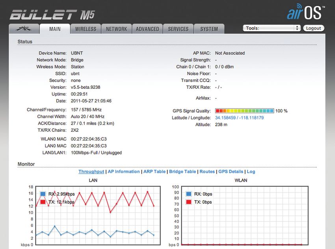Click the LAN TX: 12.1kbps legend text
335x249 pixels.
61,202
